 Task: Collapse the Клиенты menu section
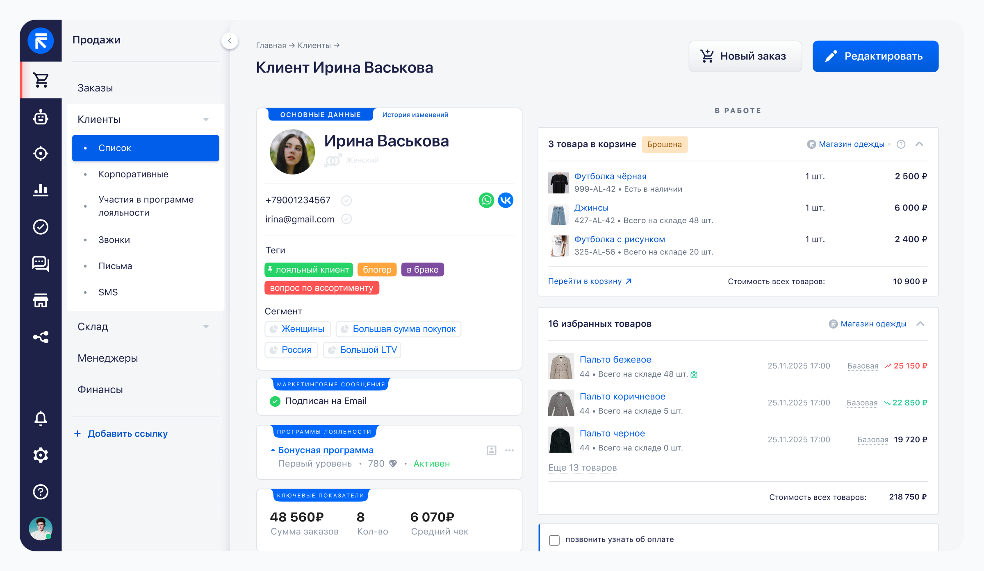tap(206, 120)
